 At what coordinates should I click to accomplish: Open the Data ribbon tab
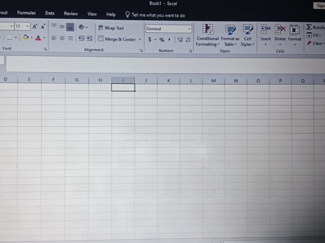point(50,13)
